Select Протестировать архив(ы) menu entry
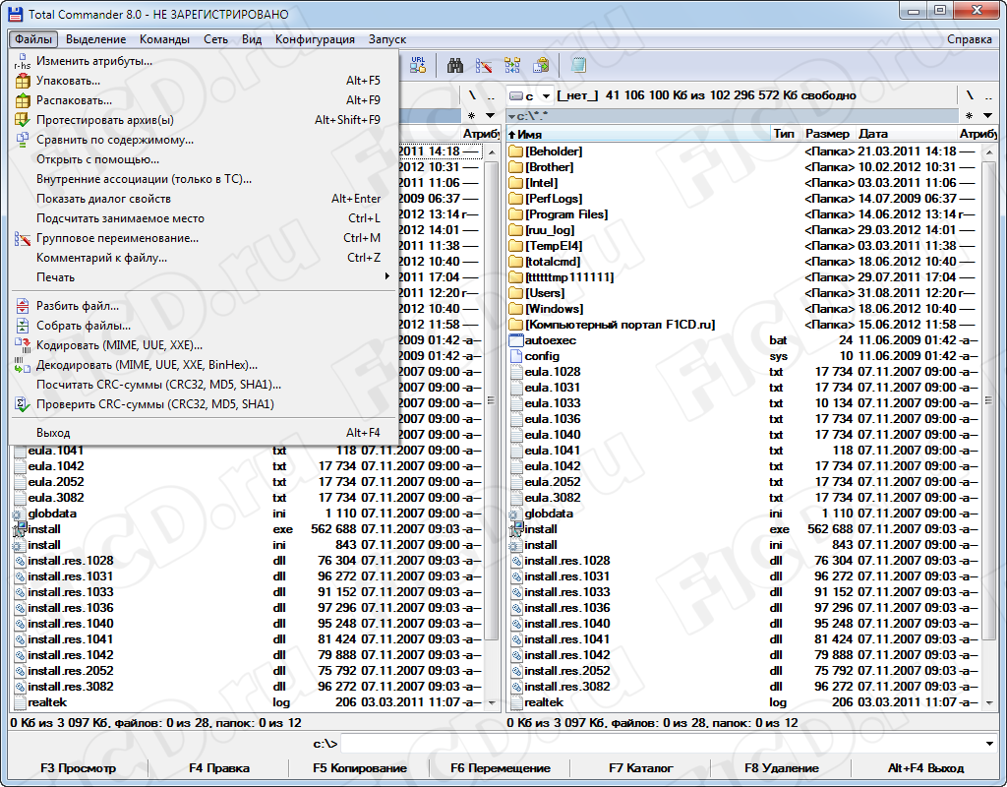 205,120
